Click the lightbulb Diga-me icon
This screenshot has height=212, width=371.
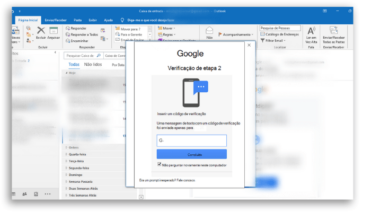click(x=122, y=20)
